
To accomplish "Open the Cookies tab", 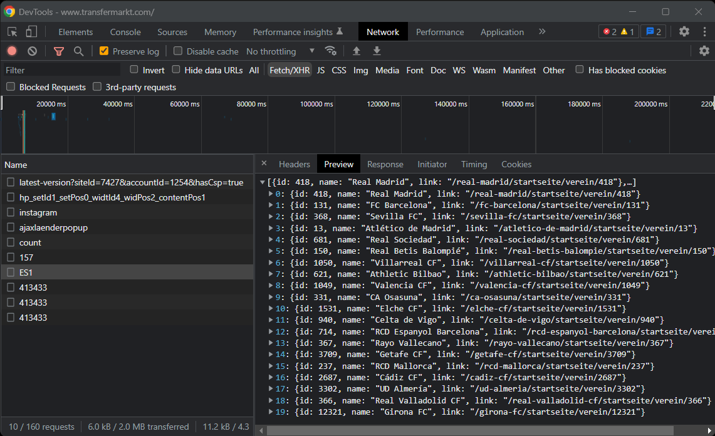I will pos(516,164).
